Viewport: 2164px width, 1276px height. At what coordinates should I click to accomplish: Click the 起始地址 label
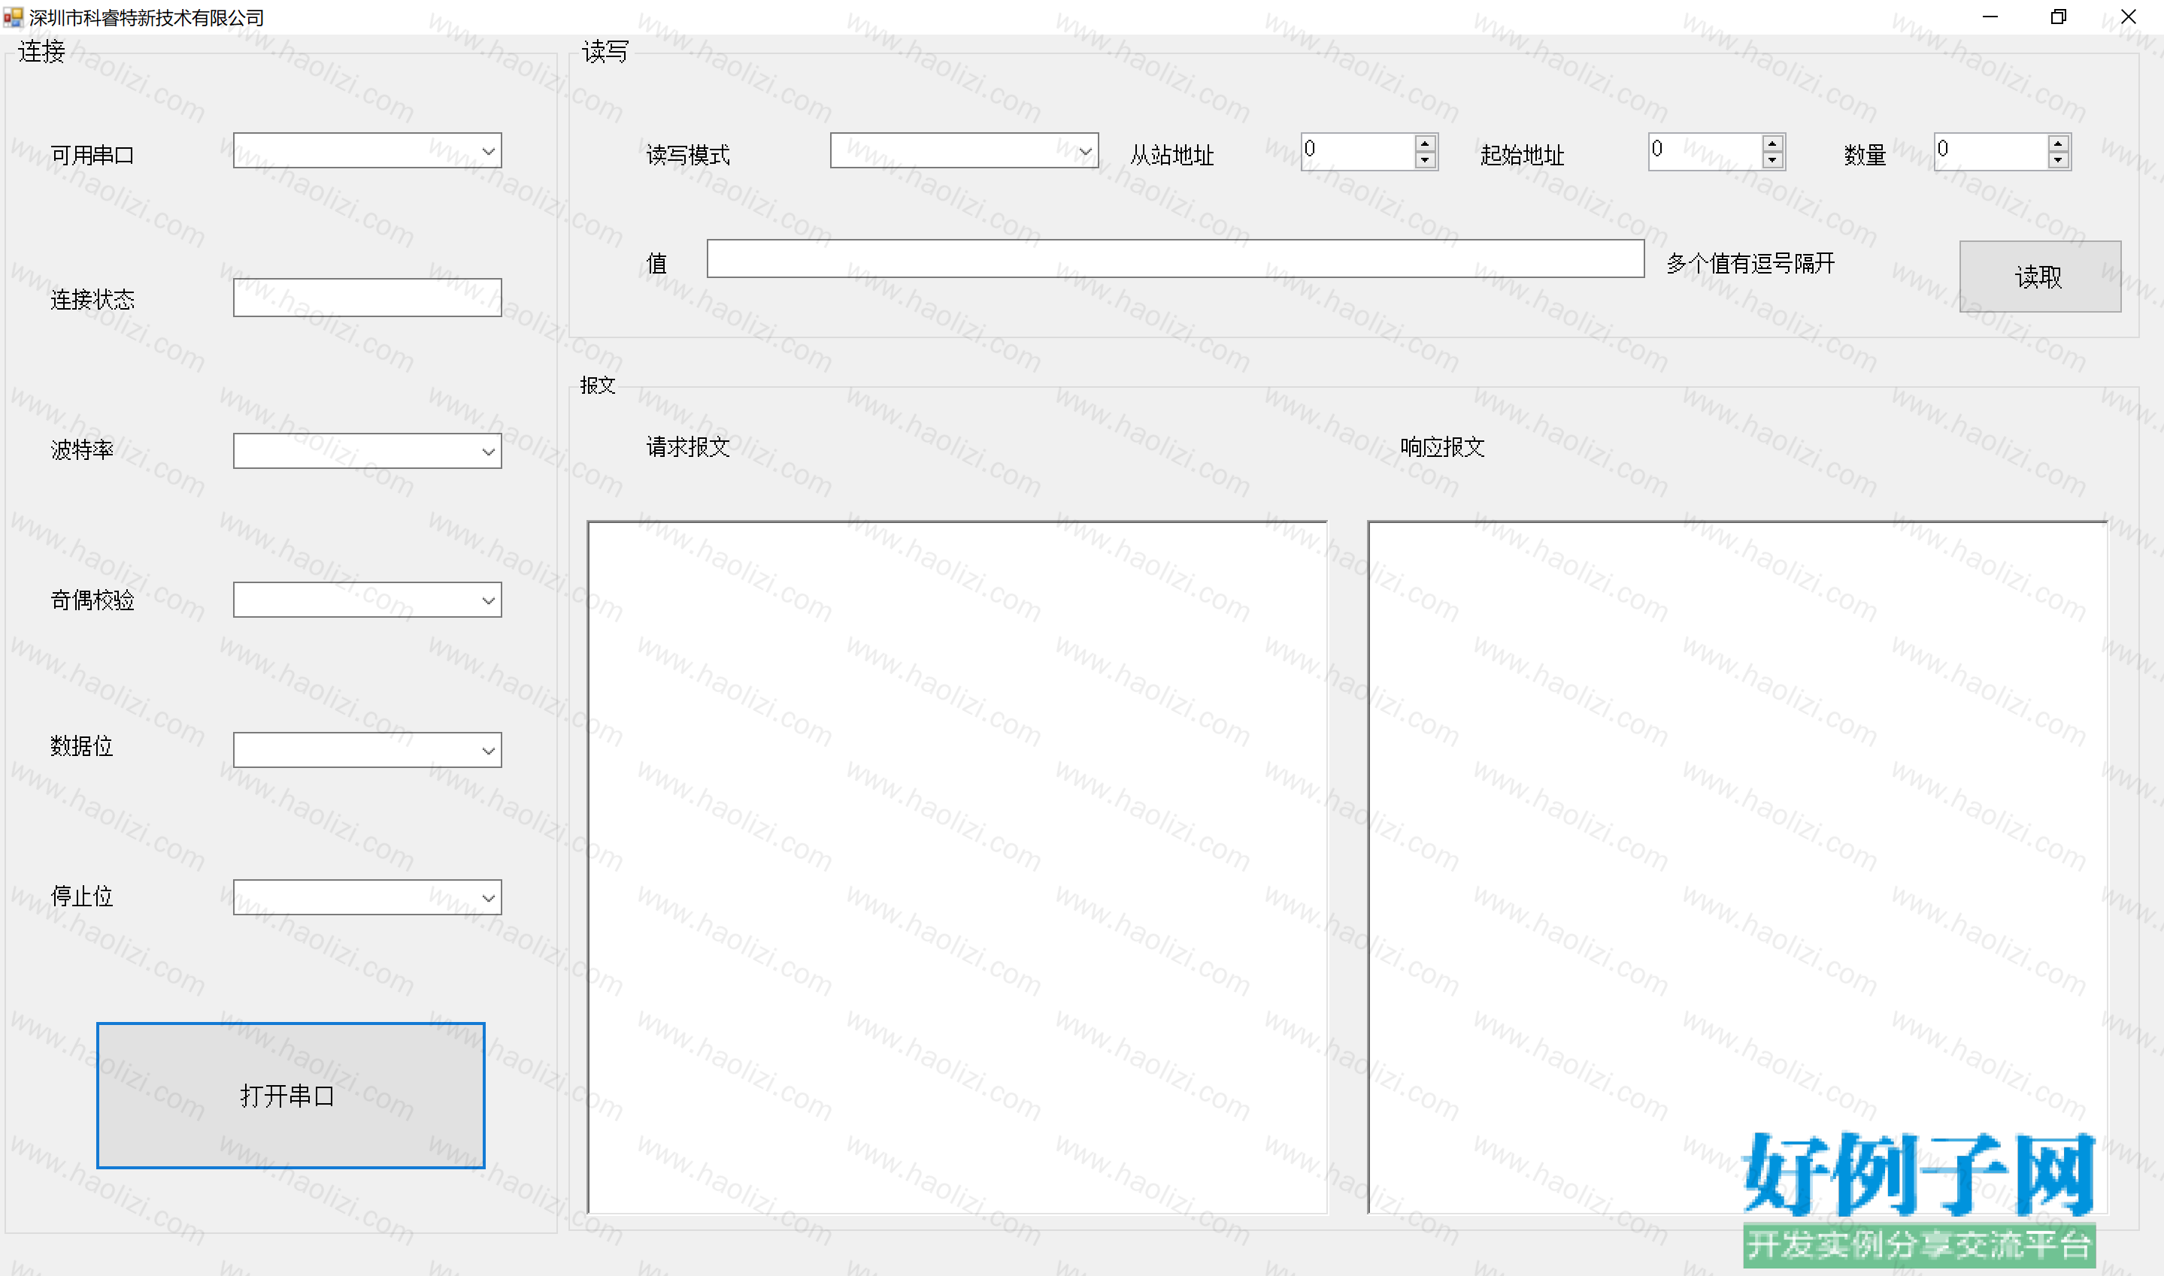pyautogui.click(x=1523, y=156)
